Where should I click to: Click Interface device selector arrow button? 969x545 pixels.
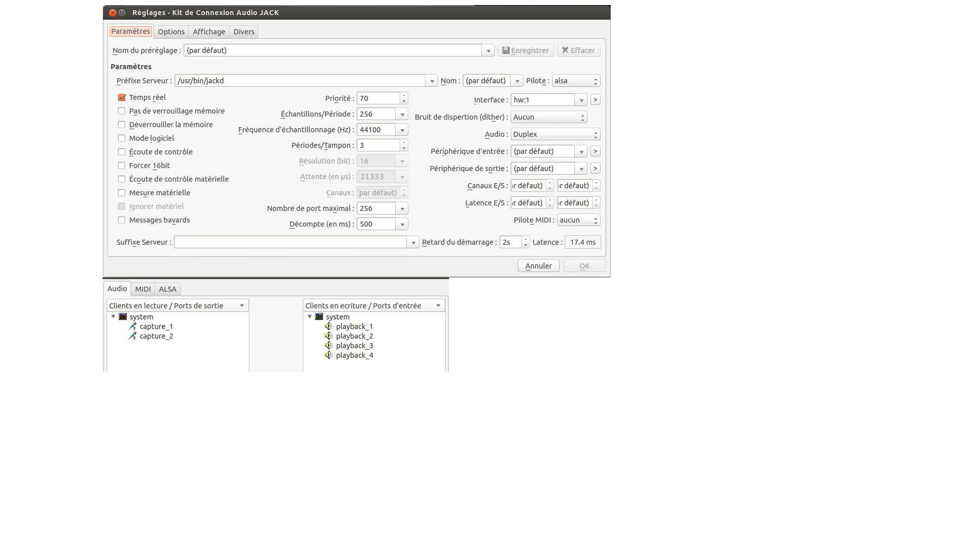[x=596, y=100]
